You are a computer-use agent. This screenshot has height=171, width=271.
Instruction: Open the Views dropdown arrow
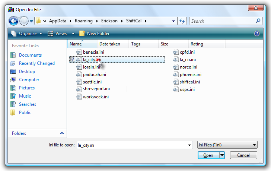click(x=73, y=34)
